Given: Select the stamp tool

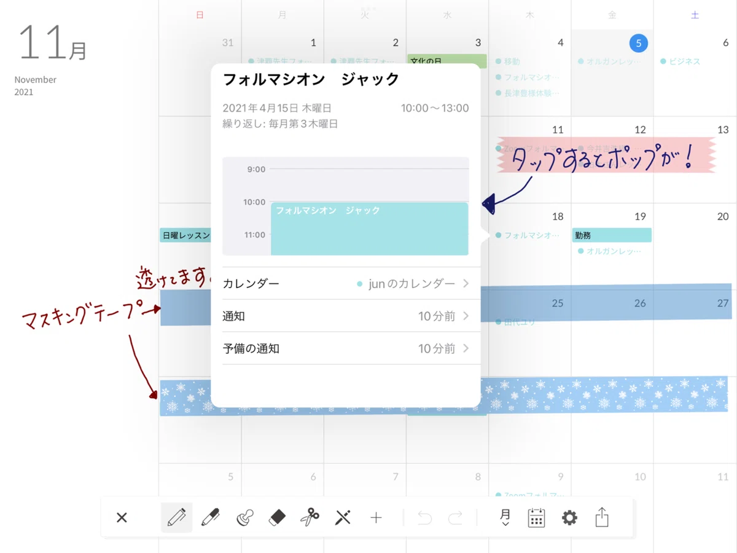Looking at the screenshot, I should (245, 518).
